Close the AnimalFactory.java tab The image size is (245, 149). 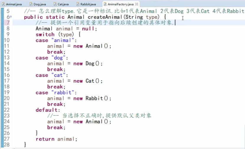(x=137, y=4)
